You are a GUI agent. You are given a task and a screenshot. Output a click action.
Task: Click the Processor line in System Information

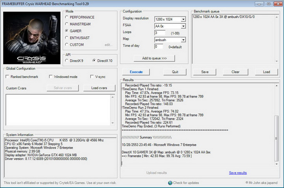click(x=54, y=140)
